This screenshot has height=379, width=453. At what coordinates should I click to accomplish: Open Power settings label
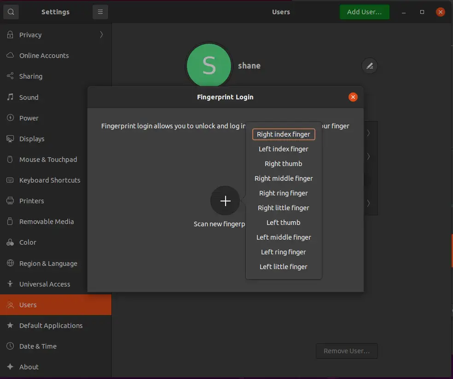coord(29,118)
